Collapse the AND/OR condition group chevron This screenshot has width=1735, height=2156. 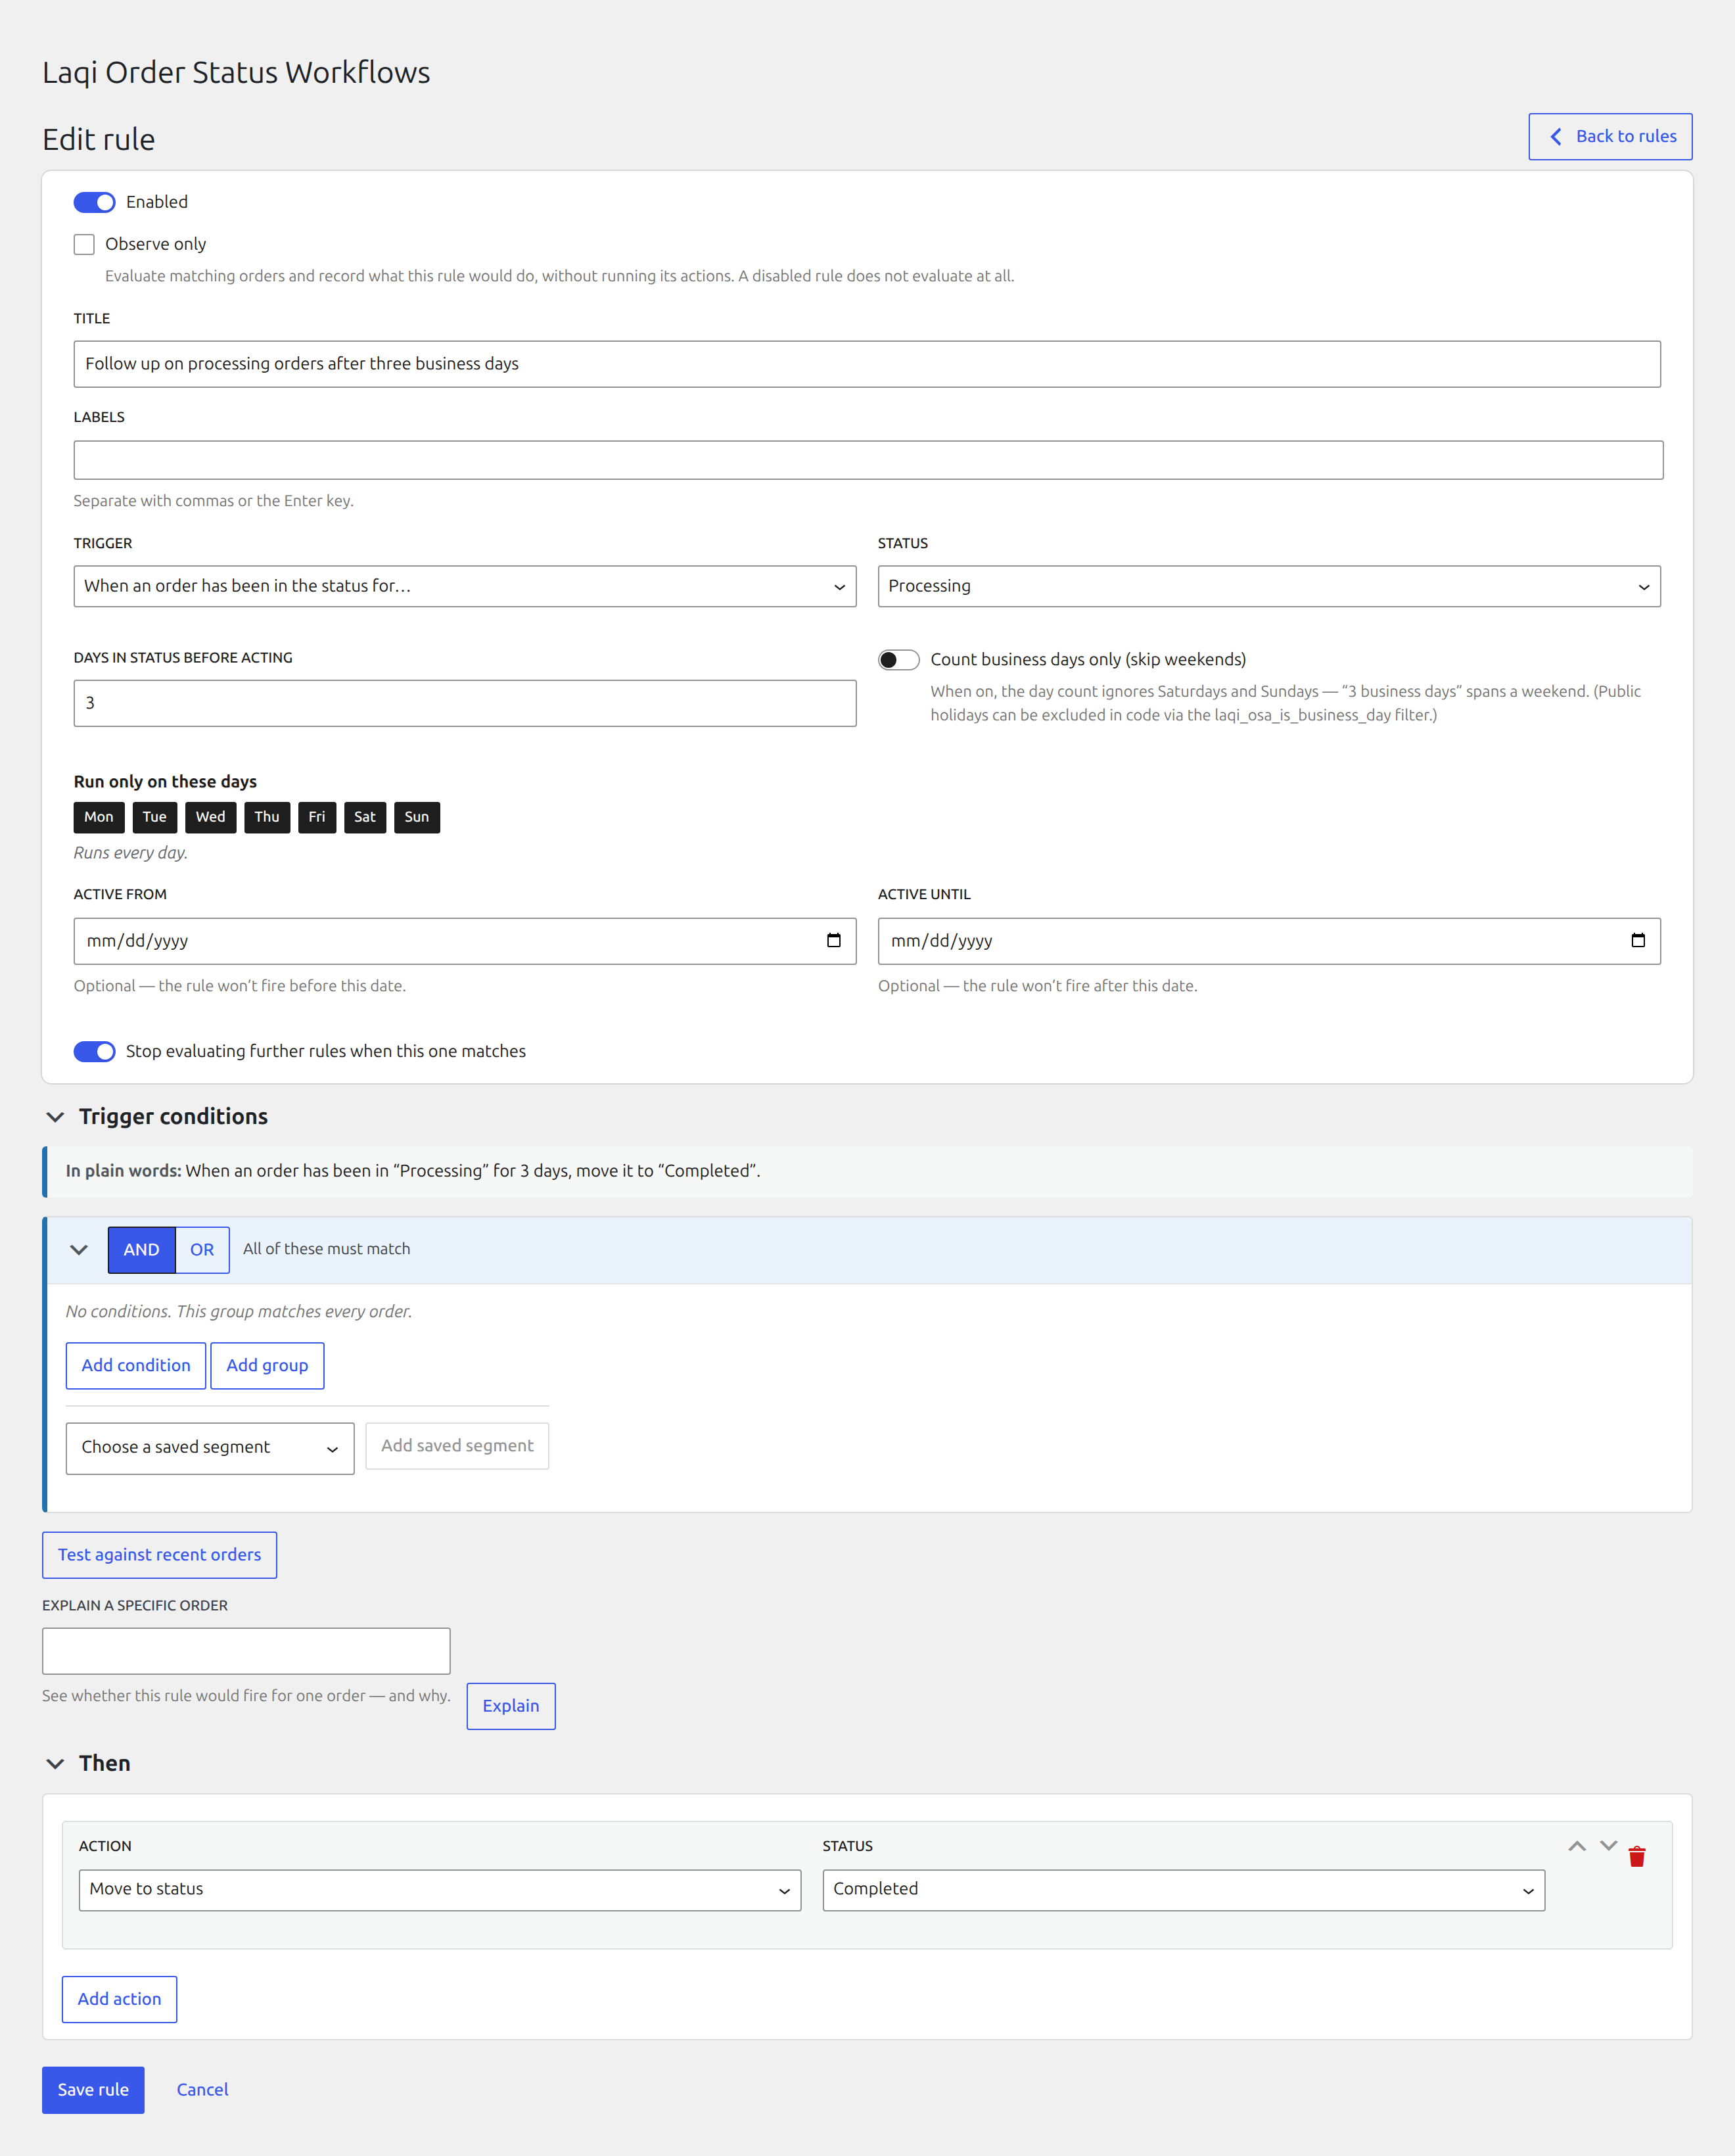[x=79, y=1250]
